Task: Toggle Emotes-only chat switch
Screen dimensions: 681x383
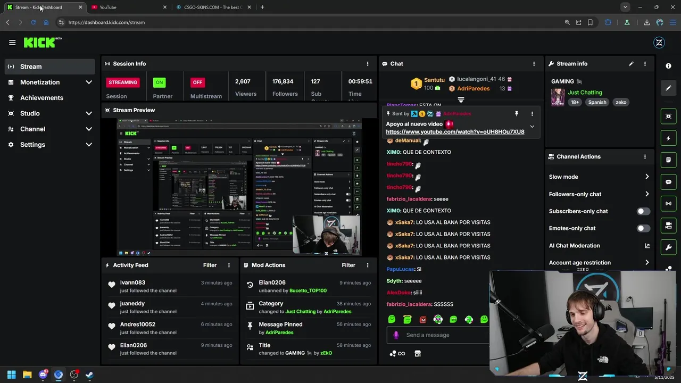Action: click(x=643, y=228)
